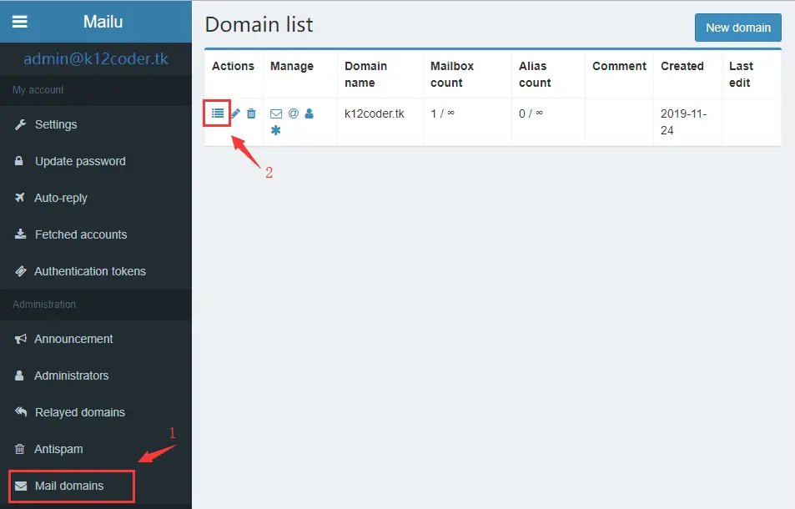This screenshot has width=795, height=509.
Task: Click the admin@k12coder.tk account name
Action: [x=96, y=58]
